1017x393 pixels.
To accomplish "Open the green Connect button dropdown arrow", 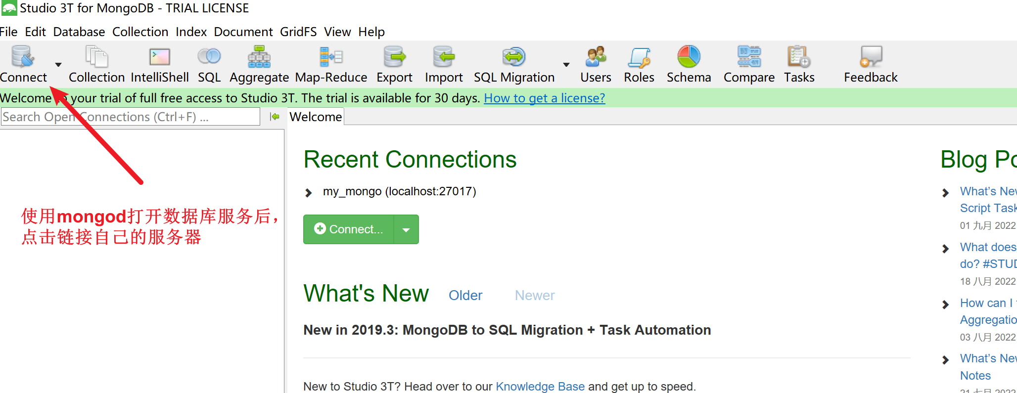I will click(406, 229).
